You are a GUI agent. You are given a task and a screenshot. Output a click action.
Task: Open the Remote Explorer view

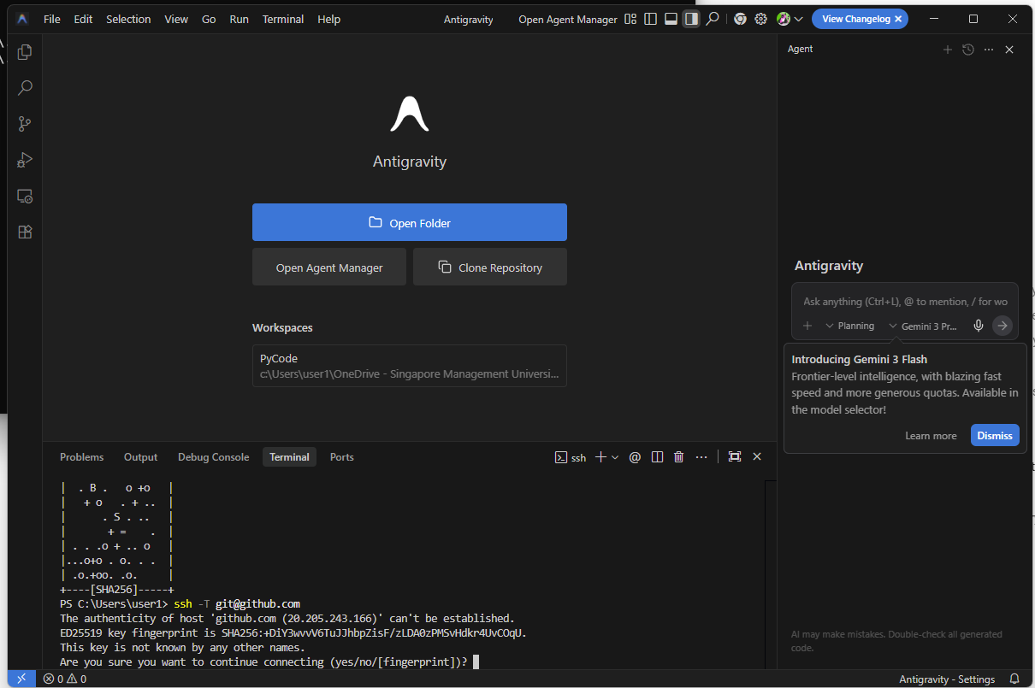tap(25, 196)
